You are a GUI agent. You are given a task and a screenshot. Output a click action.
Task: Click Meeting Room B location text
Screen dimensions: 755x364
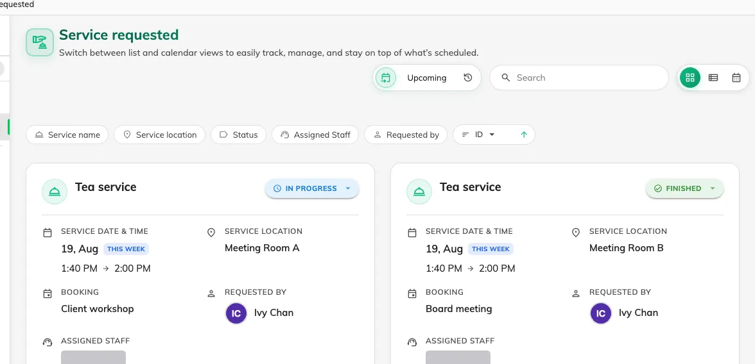[x=627, y=248]
